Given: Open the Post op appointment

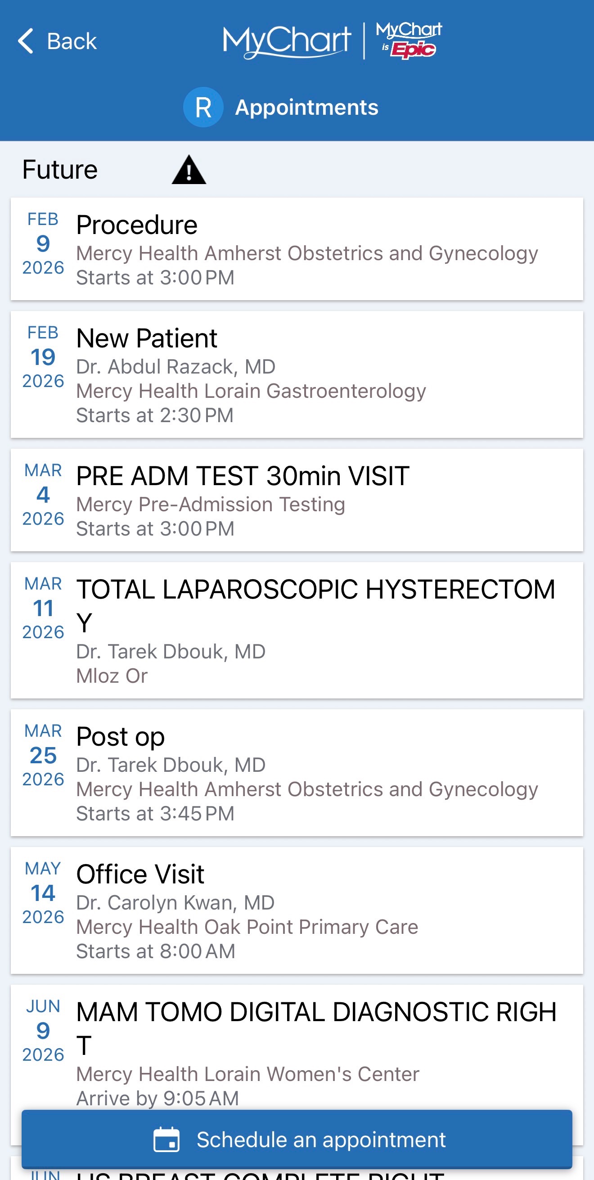Looking at the screenshot, I should tap(297, 773).
